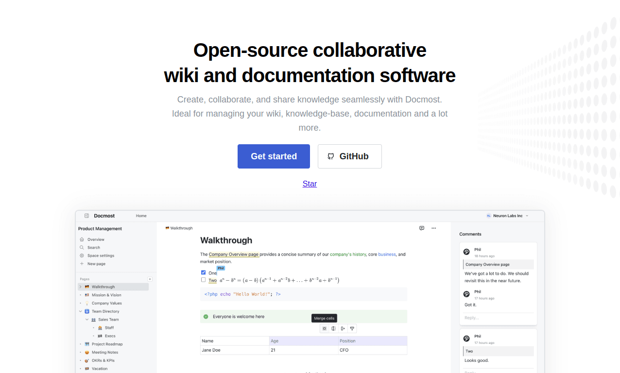This screenshot has height=373, width=620.
Task: Open the Project Roadmap page
Action: tap(107, 344)
